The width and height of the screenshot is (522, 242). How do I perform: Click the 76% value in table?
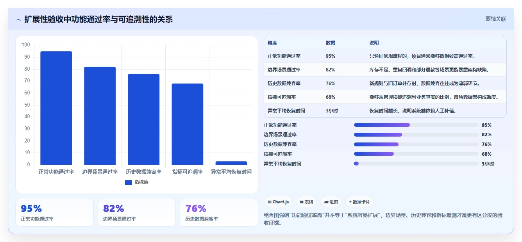coord(330,84)
